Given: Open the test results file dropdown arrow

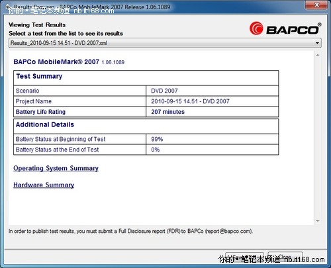Looking at the screenshot, I should click(317, 43).
